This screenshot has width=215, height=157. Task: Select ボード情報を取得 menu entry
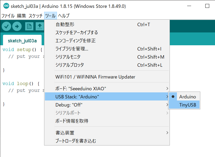click(107, 121)
